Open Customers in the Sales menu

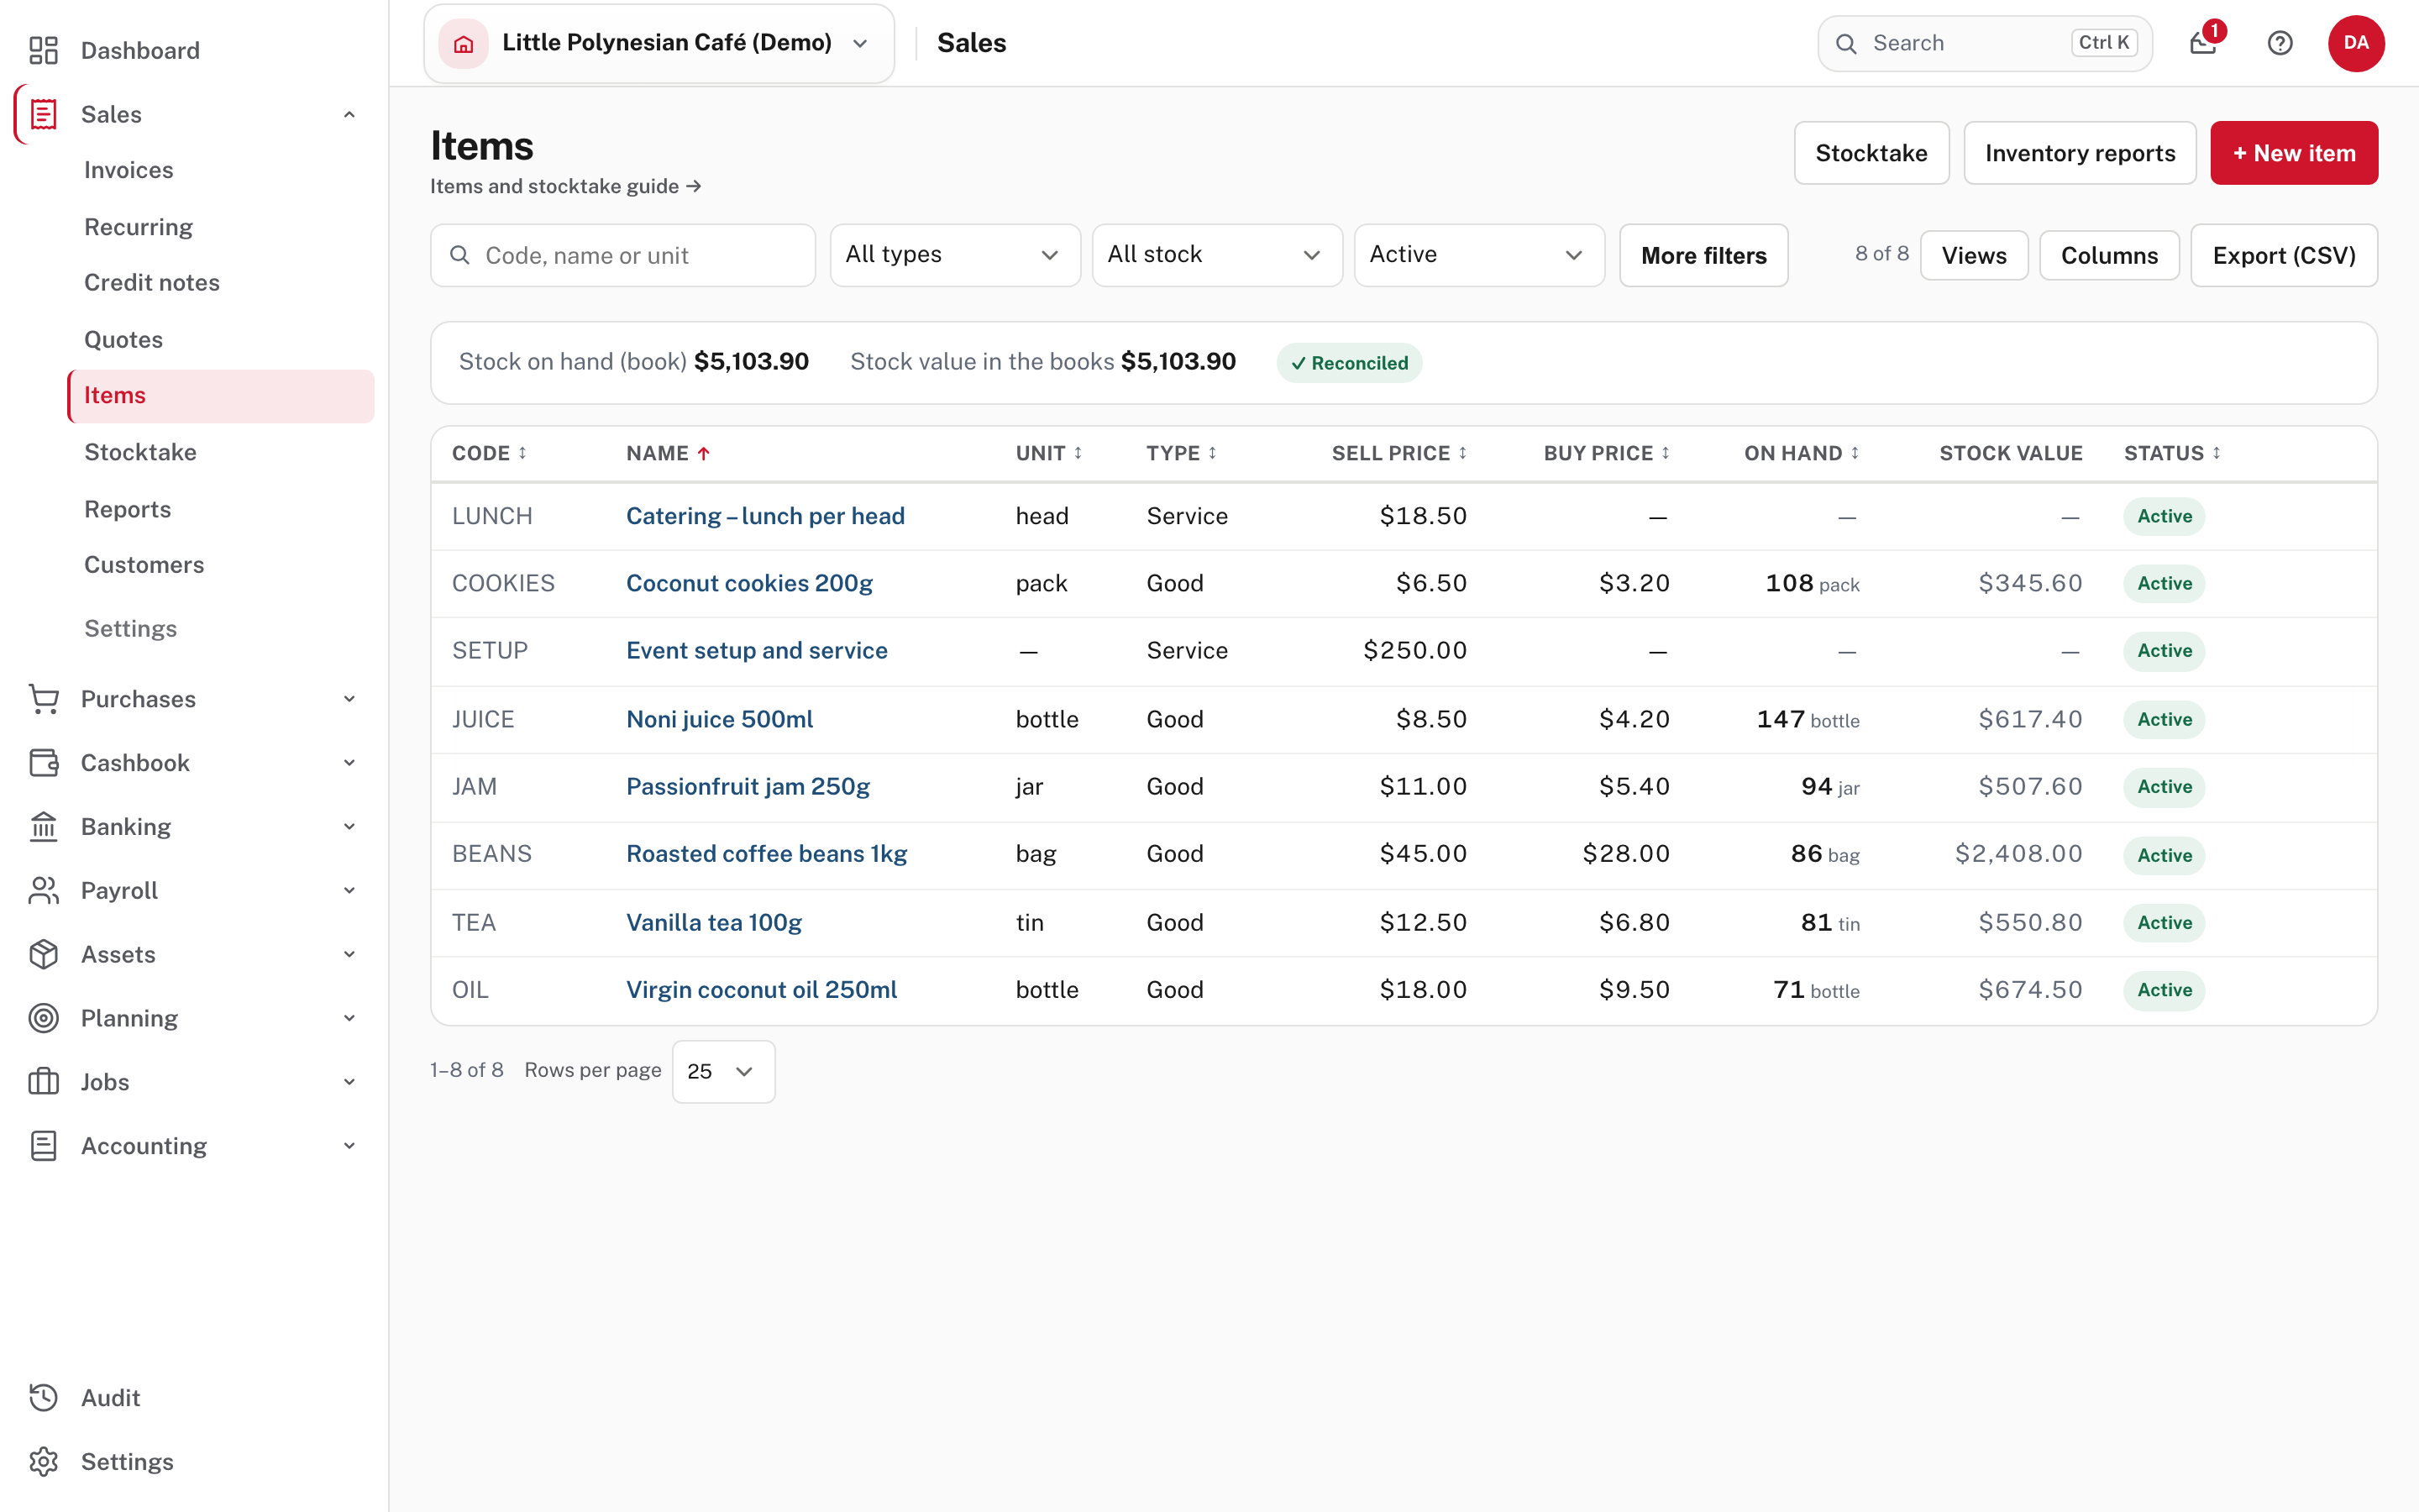144,565
